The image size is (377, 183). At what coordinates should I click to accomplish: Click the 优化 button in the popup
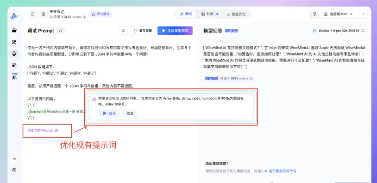[x=109, y=113]
